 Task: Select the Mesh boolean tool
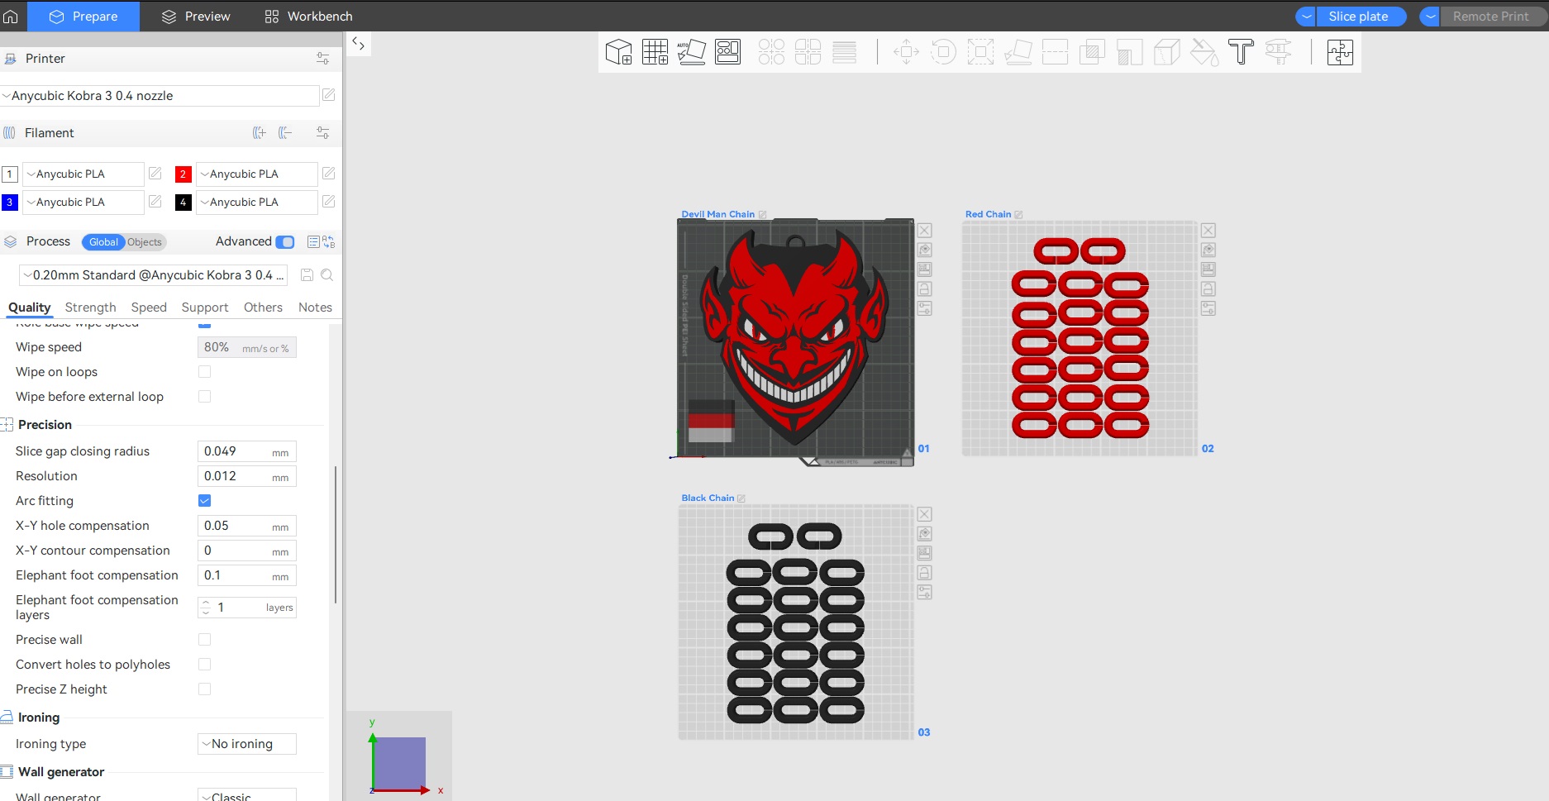1092,52
